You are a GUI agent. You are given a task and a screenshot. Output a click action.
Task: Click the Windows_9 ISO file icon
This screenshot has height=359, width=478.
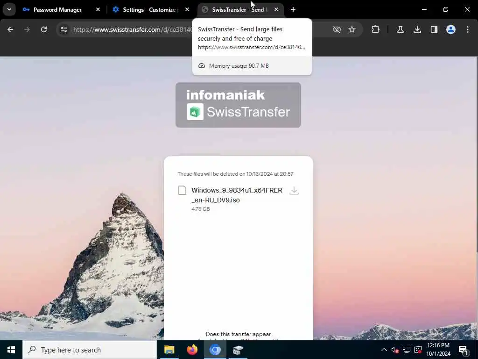click(x=183, y=190)
